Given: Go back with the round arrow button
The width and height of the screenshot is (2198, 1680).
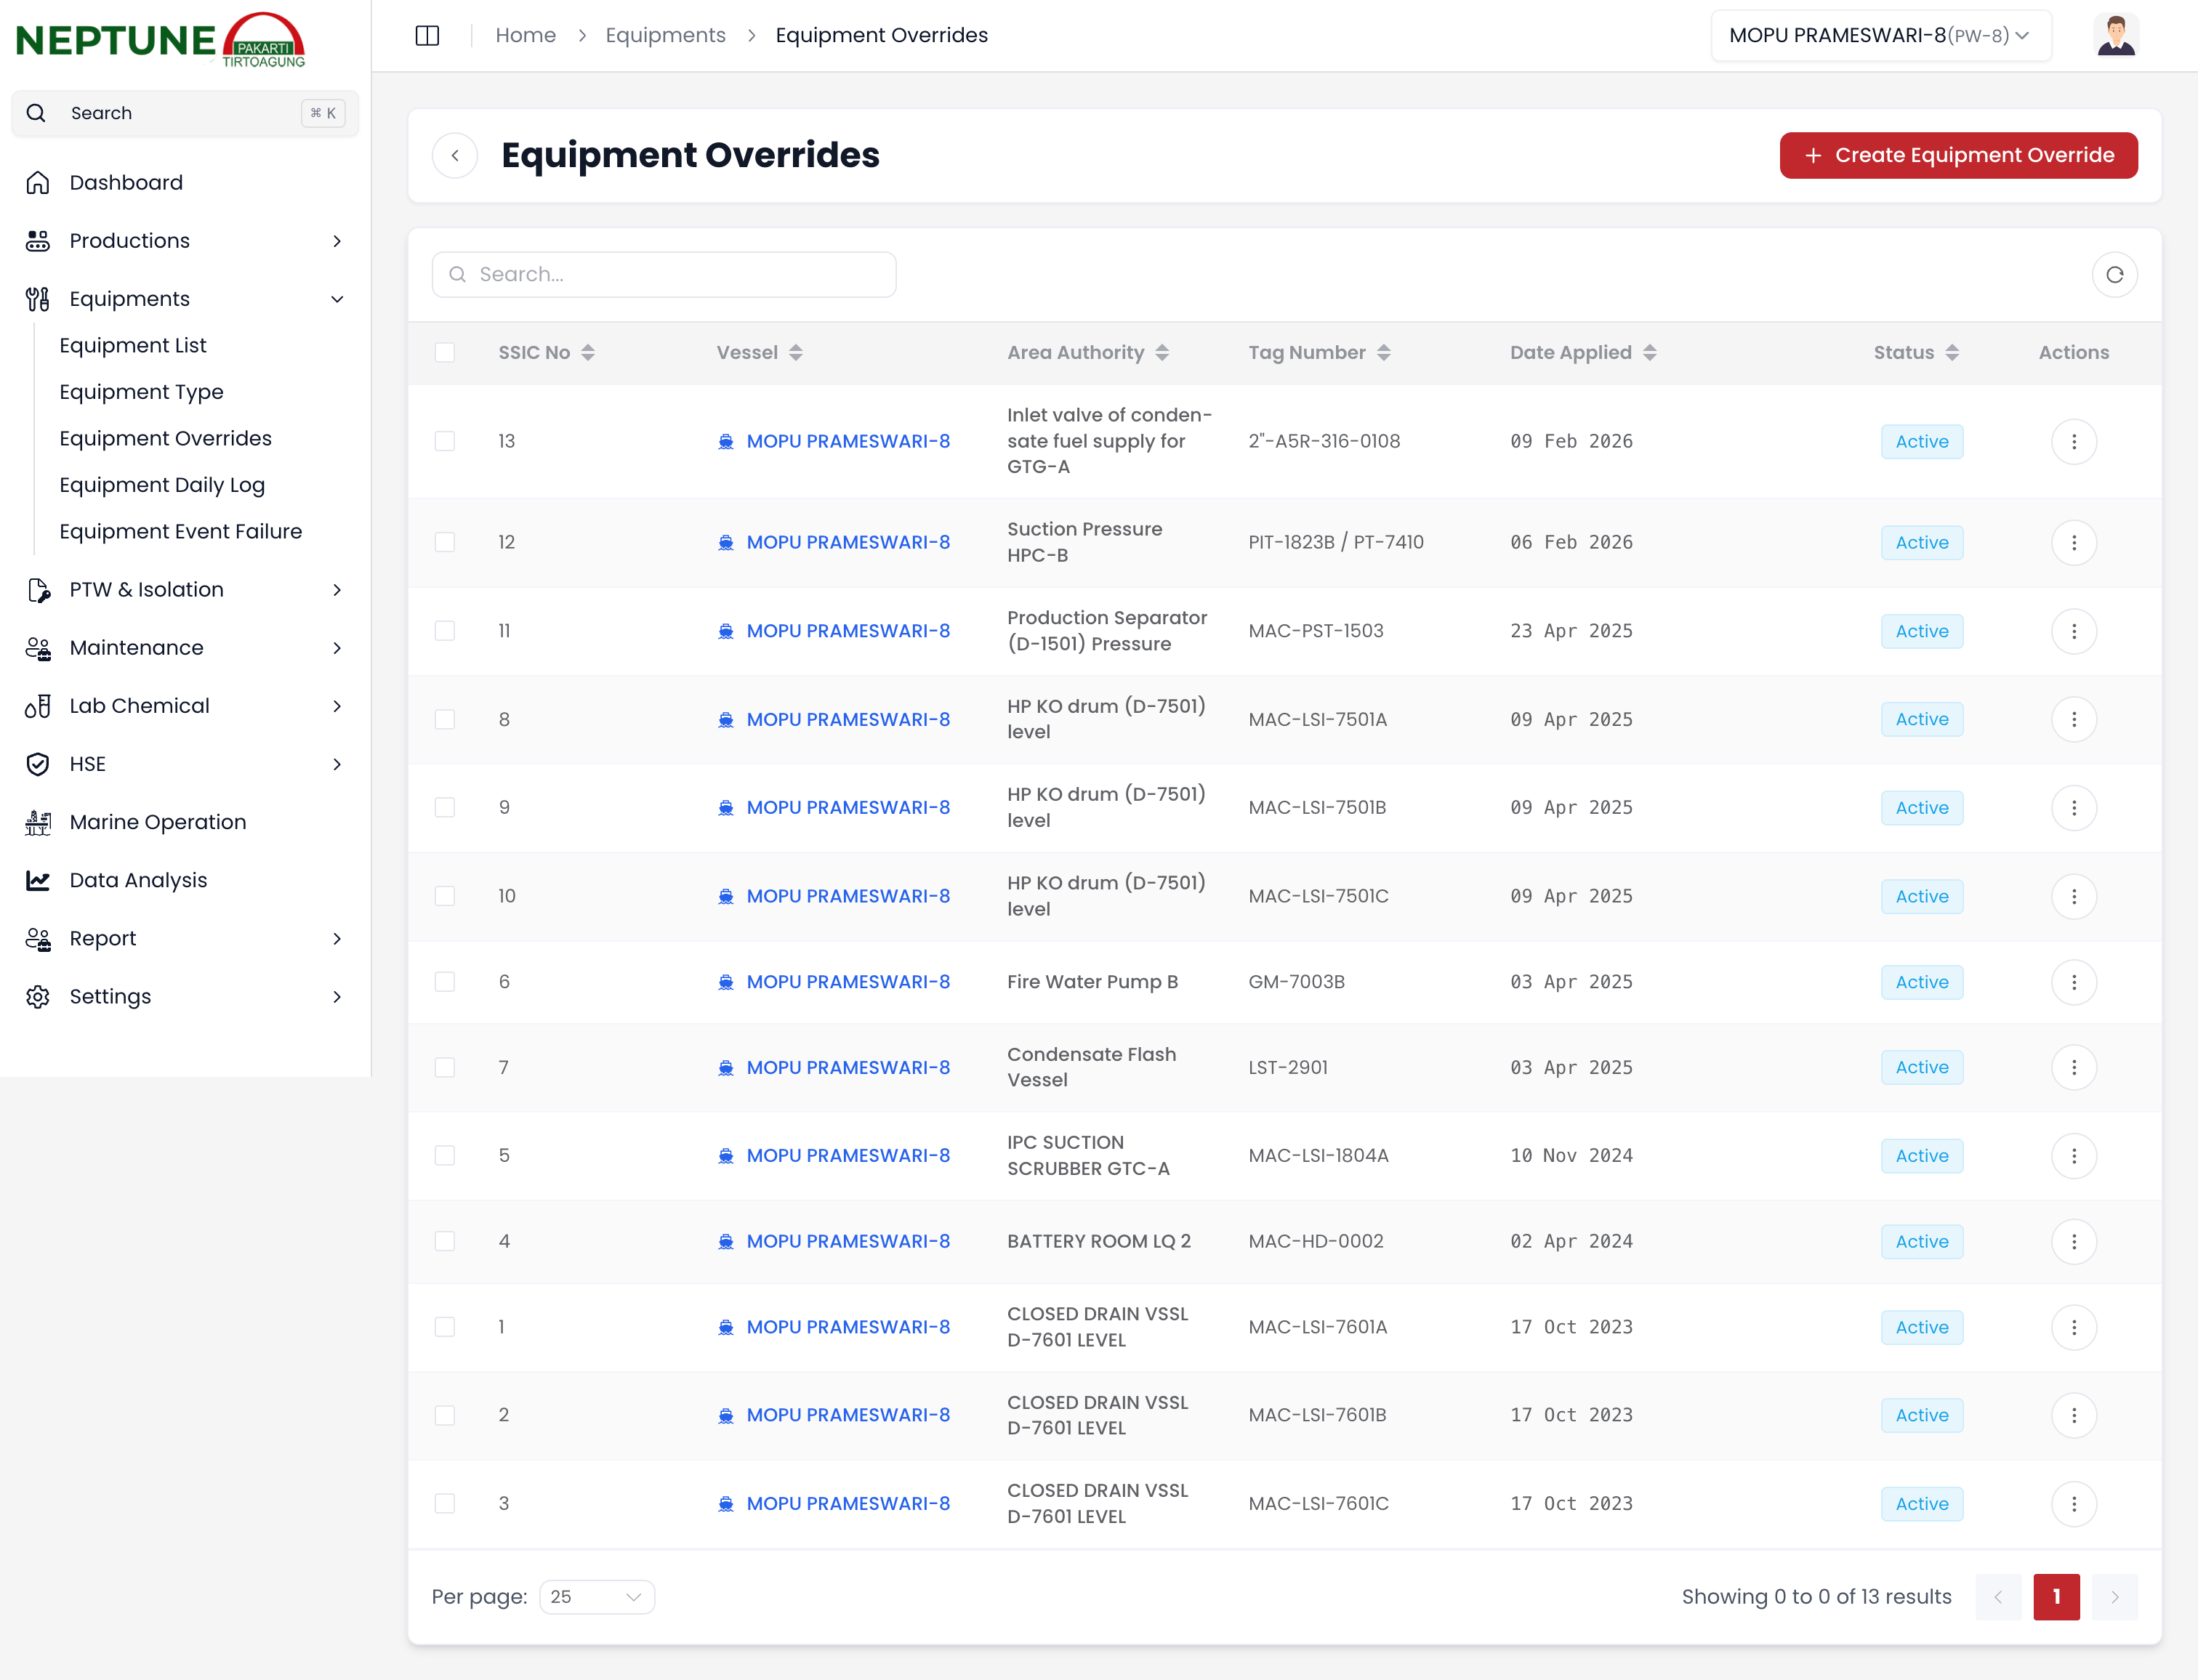Looking at the screenshot, I should [x=455, y=155].
